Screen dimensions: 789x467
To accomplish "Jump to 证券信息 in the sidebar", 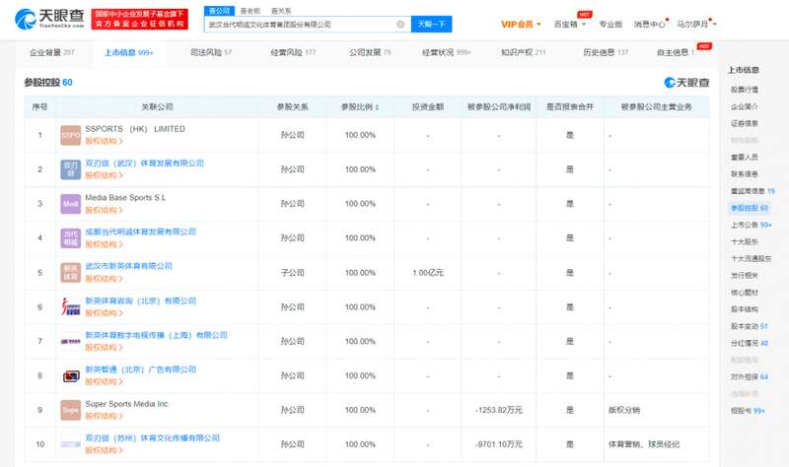I will click(x=745, y=123).
